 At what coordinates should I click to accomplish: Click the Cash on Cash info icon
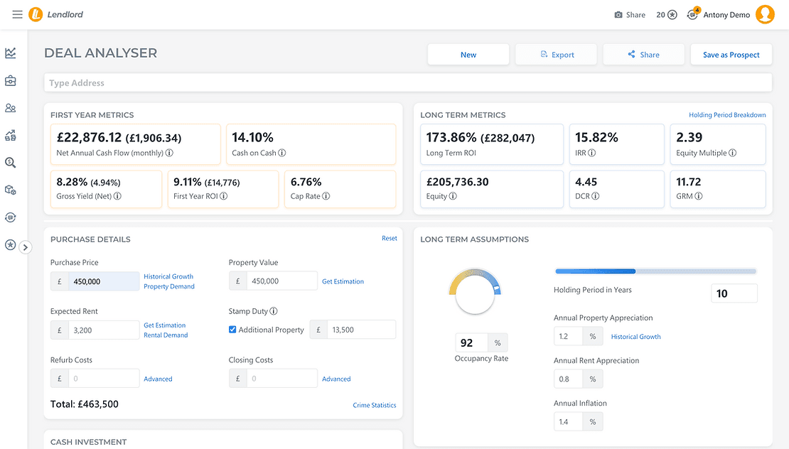[x=281, y=153]
